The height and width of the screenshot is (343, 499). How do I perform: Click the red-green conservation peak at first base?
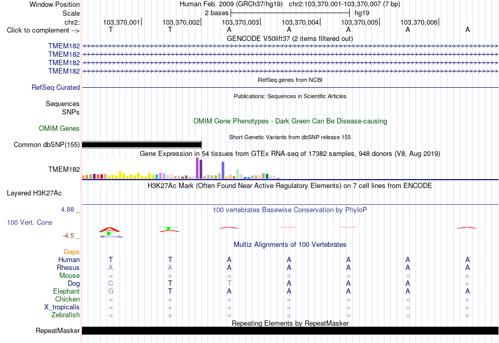(110, 232)
